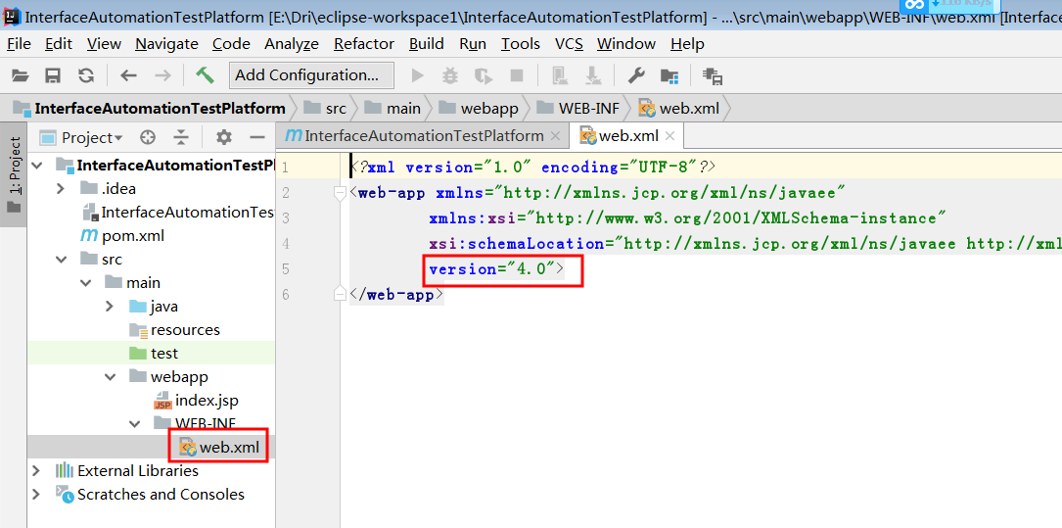Click the Run play icon
This screenshot has height=528, width=1062.
(418, 75)
